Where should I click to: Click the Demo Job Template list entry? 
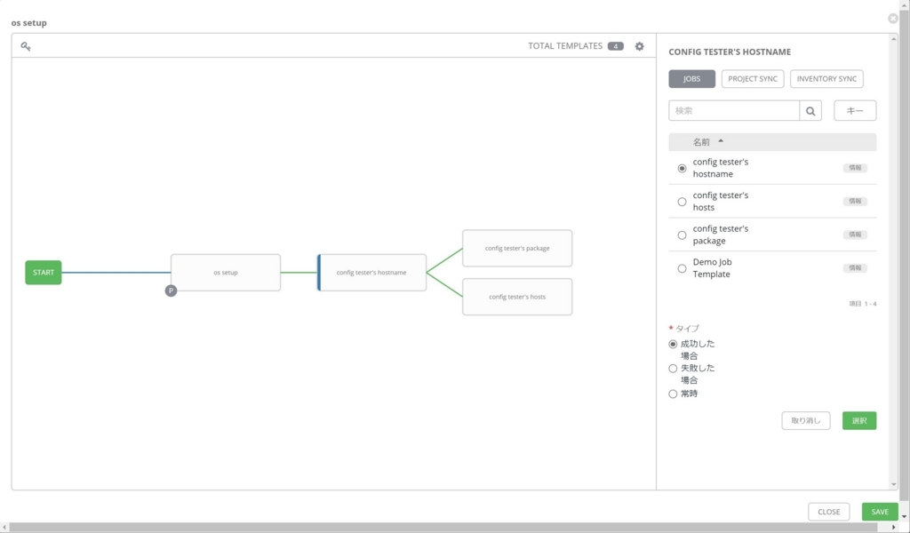(x=772, y=268)
